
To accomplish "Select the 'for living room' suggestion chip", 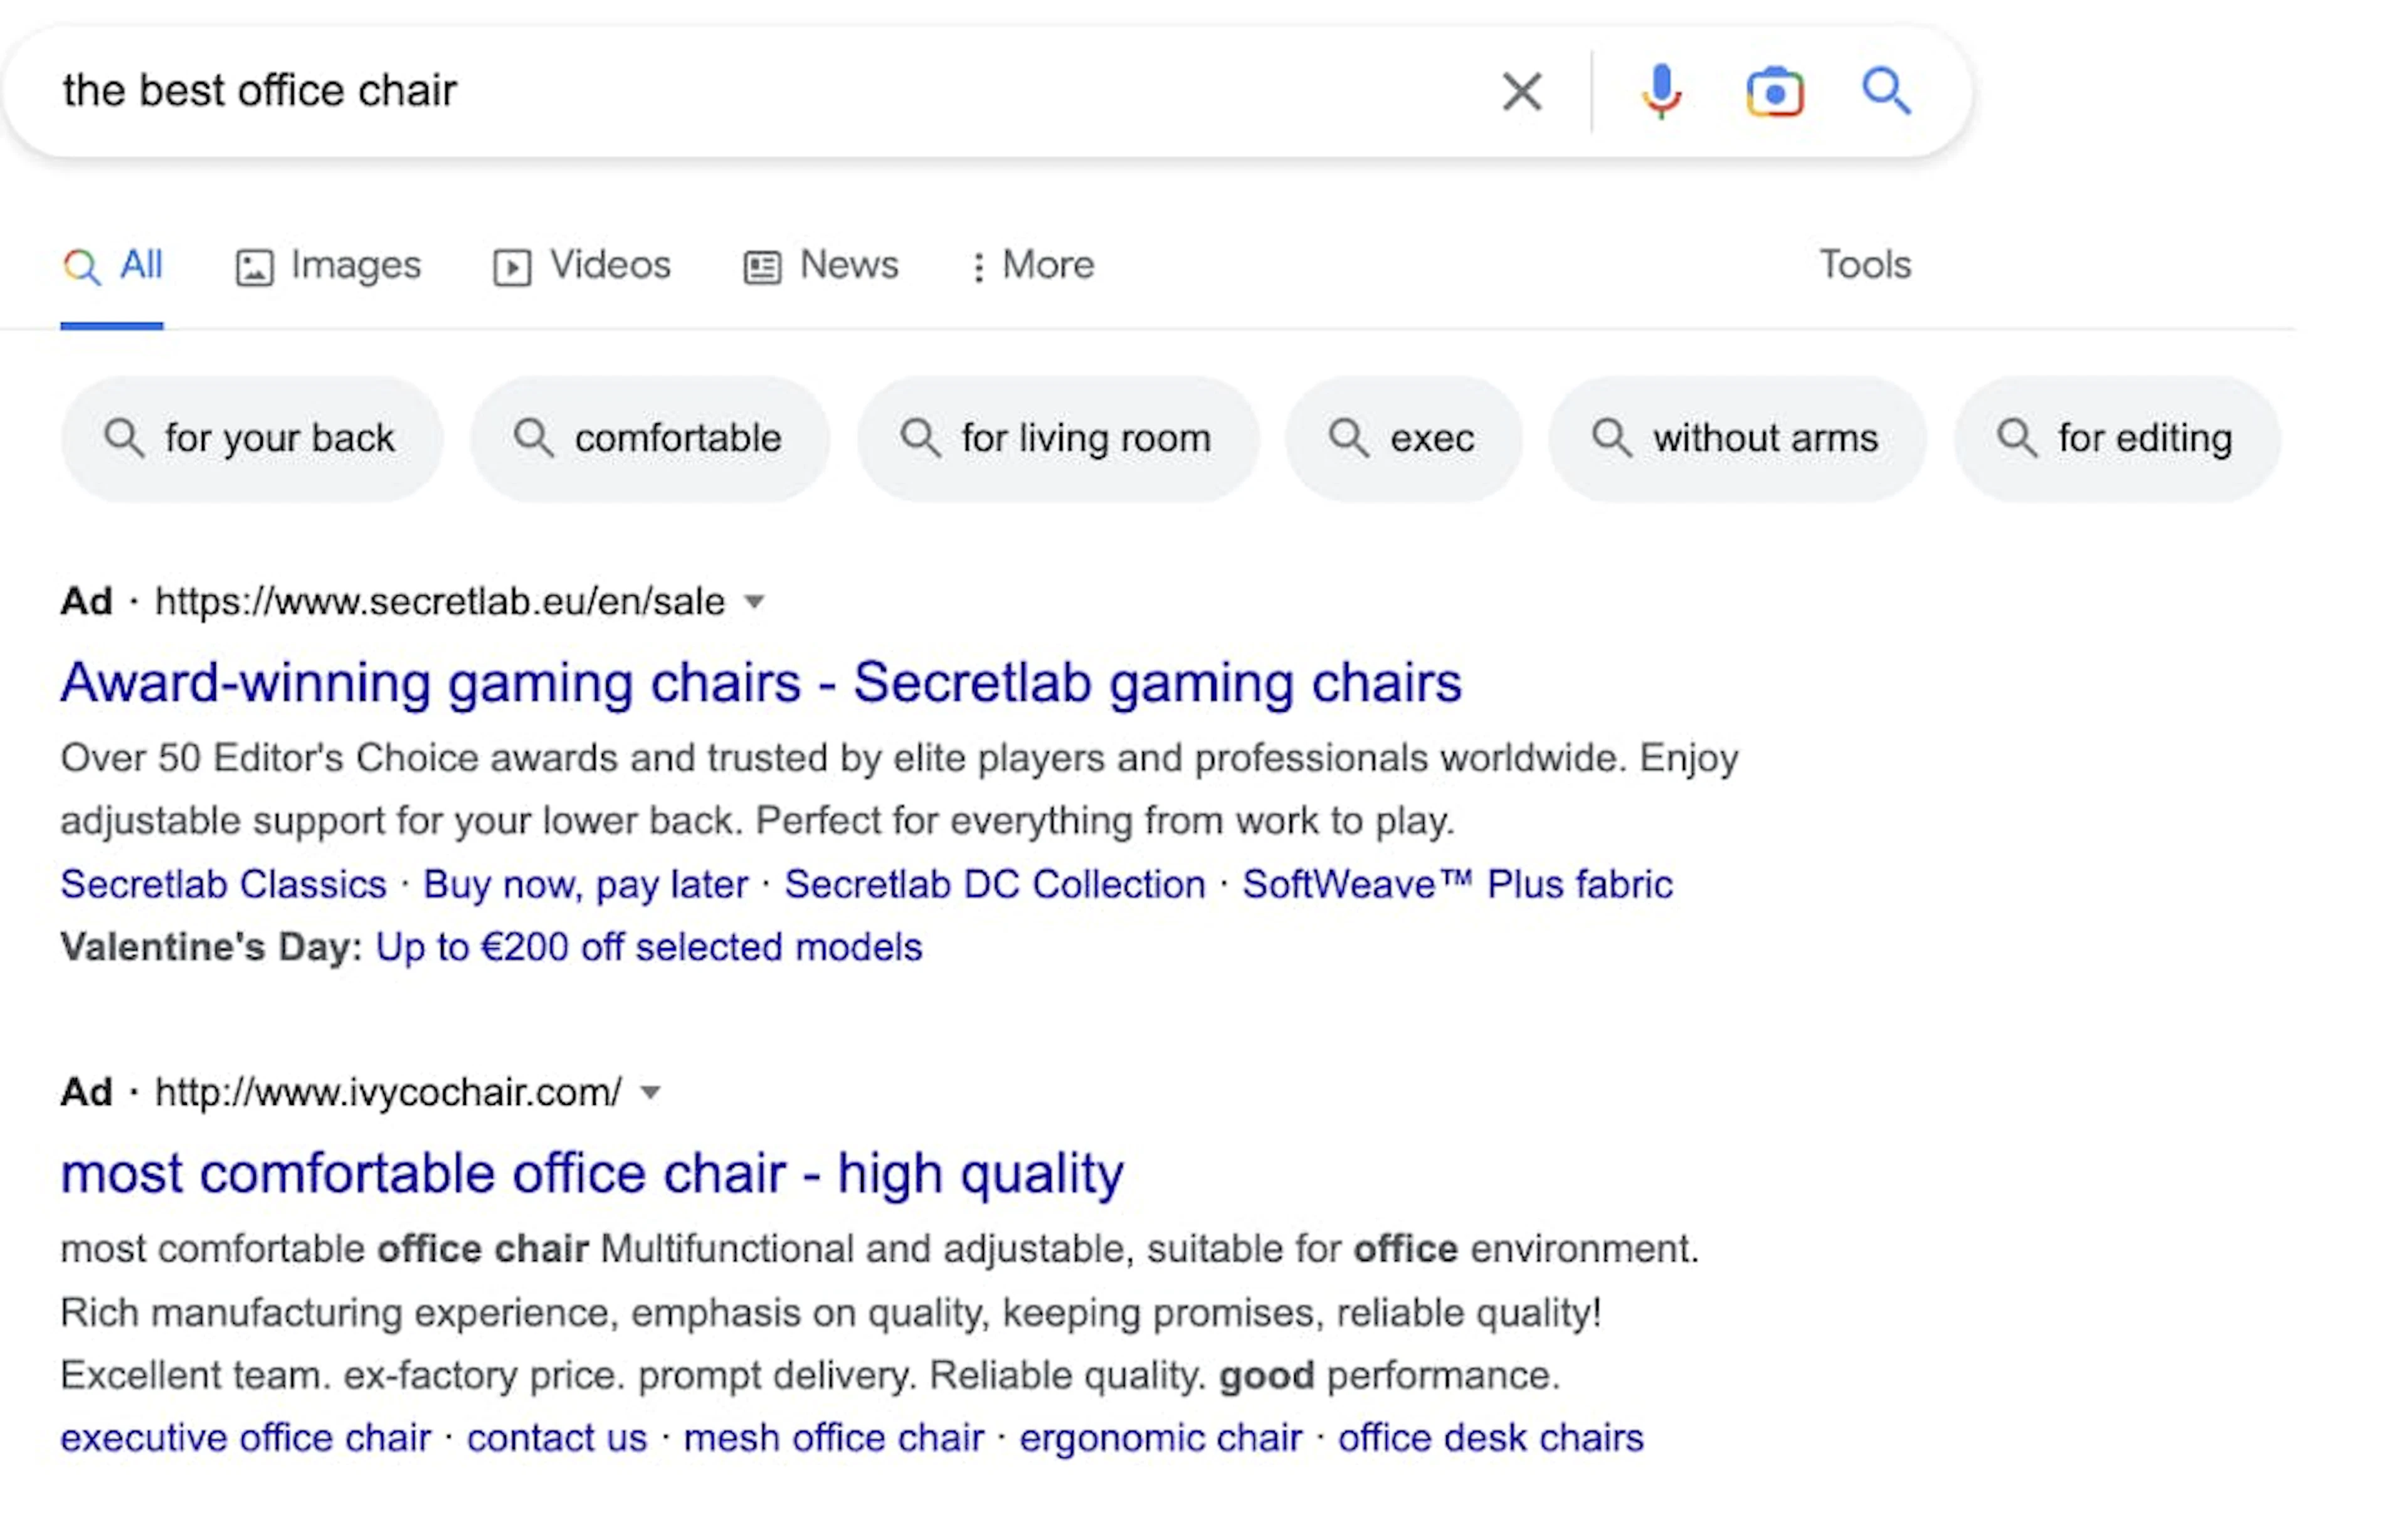I will pos(1058,439).
